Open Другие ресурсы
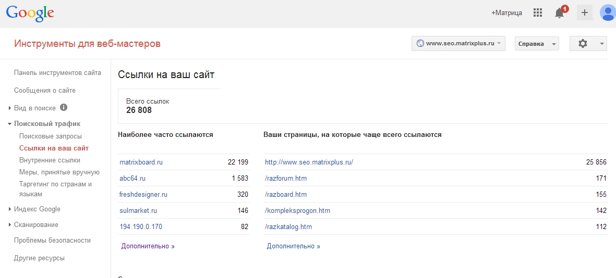The height and width of the screenshot is (278, 616). click(x=39, y=258)
